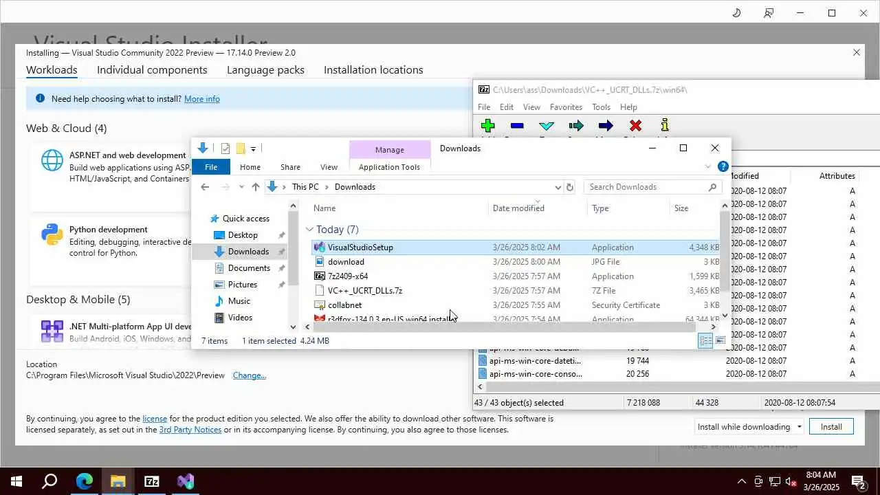This screenshot has width=880, height=495.
Task: Open the 3rd Party Notices link
Action: coord(190,430)
